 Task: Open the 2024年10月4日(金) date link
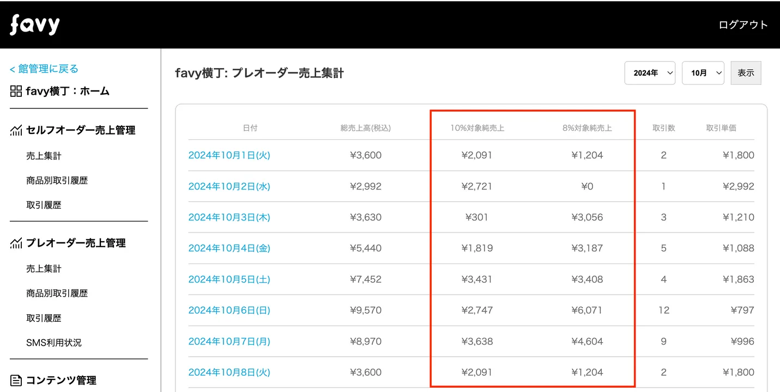coord(229,248)
